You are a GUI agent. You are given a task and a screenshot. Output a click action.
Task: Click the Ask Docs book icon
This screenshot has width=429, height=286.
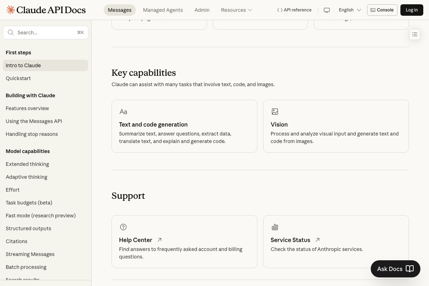point(410,269)
